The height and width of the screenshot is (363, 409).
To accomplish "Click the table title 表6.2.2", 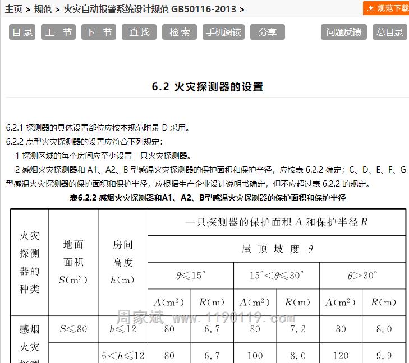I will coord(208,198).
